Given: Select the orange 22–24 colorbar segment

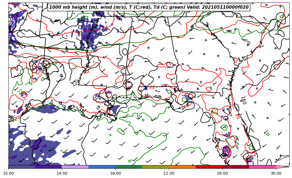Looking at the screenshot, I should [x=182, y=167].
